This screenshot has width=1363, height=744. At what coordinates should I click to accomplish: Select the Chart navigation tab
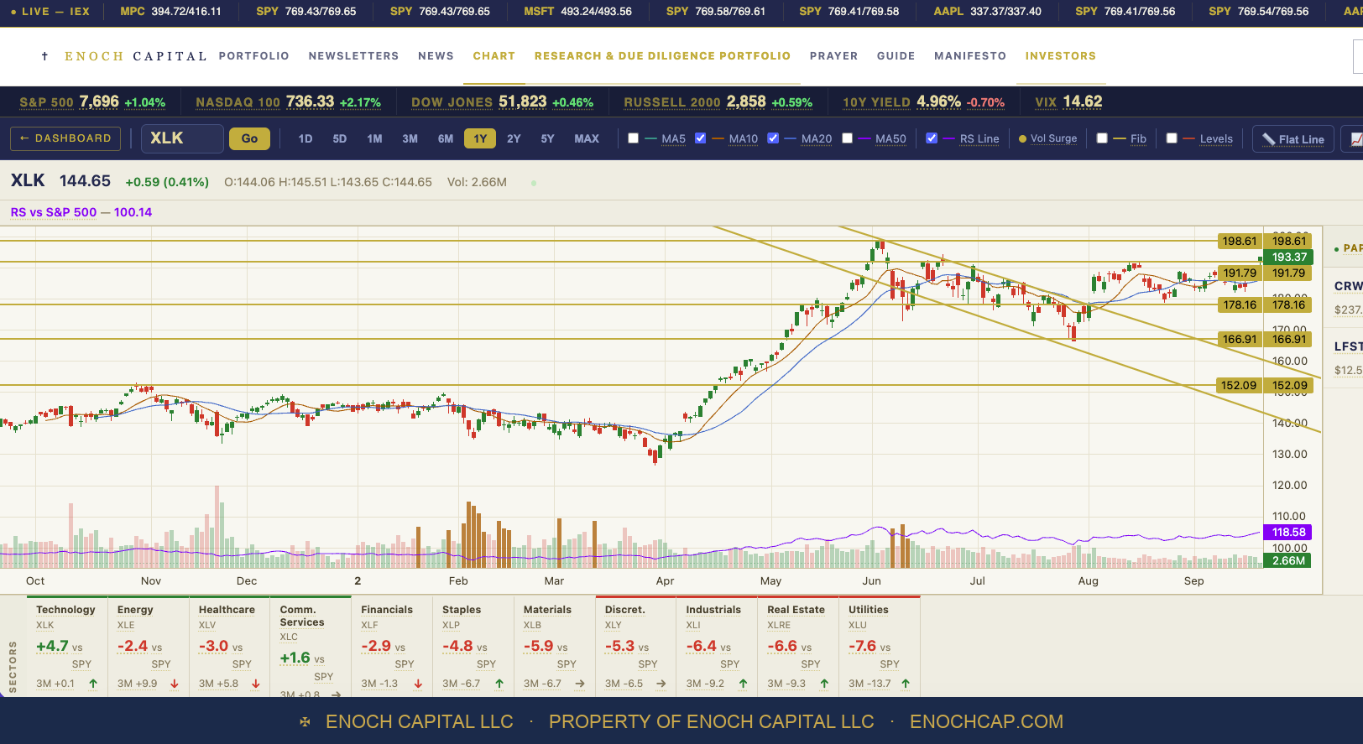click(x=494, y=56)
